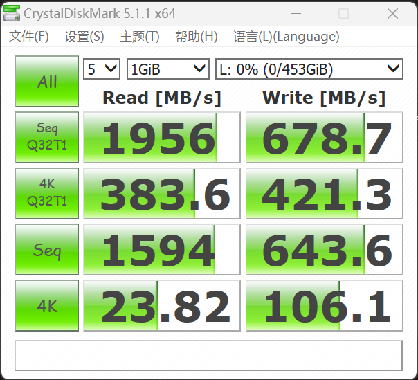The height and width of the screenshot is (380, 418).
Task: Close the CrystalDiskMark window
Action: click(392, 13)
